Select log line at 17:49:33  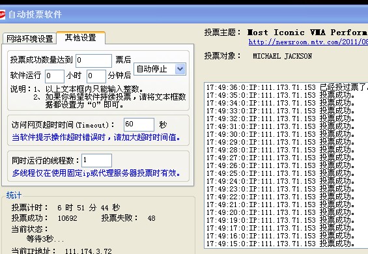click(x=281, y=111)
